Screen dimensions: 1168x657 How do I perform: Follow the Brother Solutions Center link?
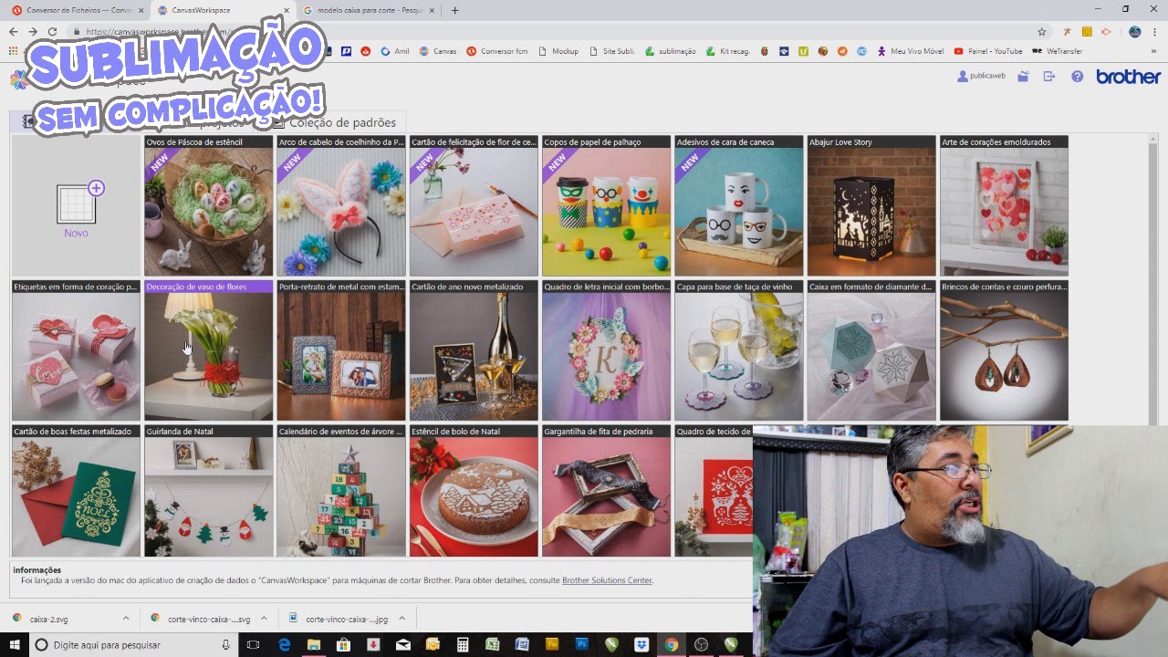[x=607, y=580]
